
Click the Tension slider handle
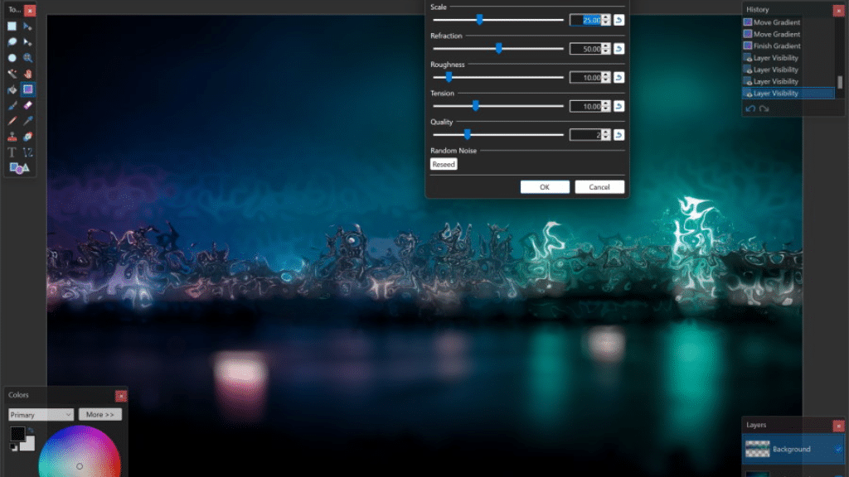click(475, 106)
